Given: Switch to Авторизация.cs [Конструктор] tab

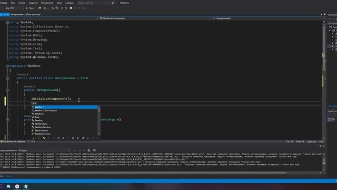Looking at the screenshot, I should point(26,14).
